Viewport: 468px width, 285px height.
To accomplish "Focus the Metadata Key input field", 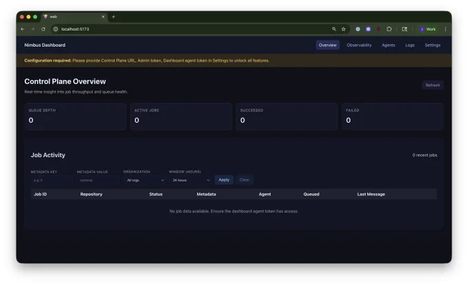I will click(x=52, y=180).
